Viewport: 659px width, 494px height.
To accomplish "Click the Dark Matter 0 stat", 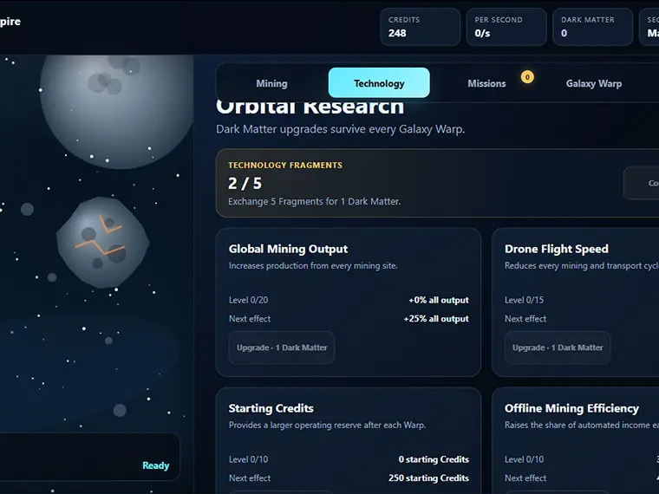I will [x=592, y=27].
